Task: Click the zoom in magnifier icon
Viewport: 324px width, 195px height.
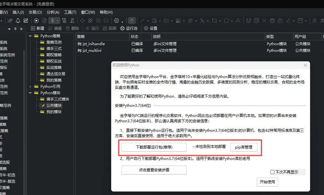Action: click(98, 21)
